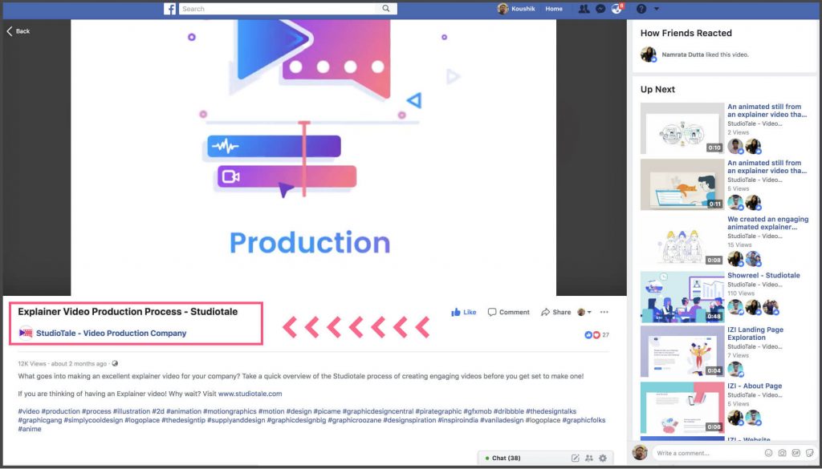
Task: Open 'We created an engaging animated explainer' title
Action: (x=768, y=223)
